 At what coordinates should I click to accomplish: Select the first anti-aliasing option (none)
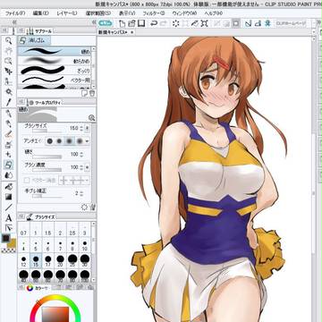click(x=50, y=141)
